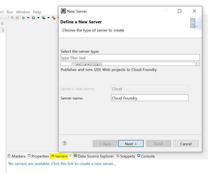
Task: Click the server type filter text field
Action: point(130,58)
